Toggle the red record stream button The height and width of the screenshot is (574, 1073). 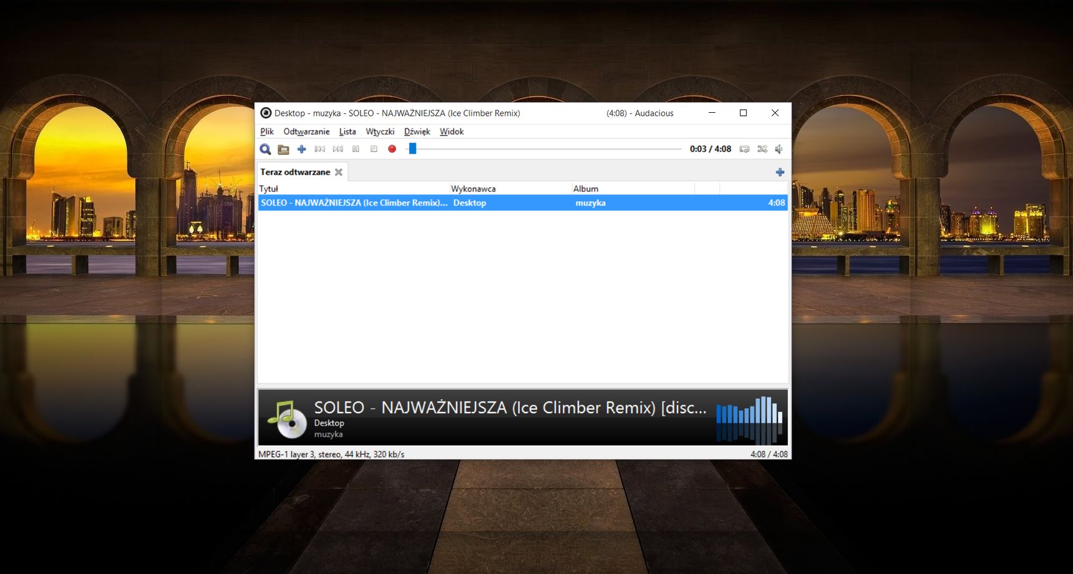coord(392,149)
